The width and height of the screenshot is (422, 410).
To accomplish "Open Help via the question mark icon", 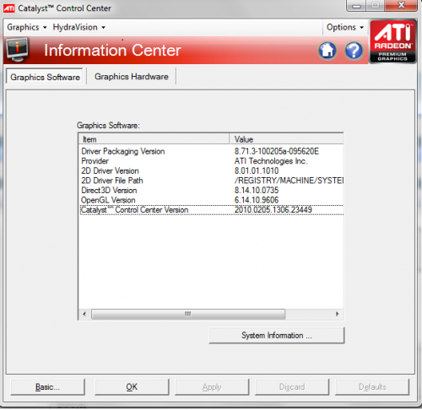I will pyautogui.click(x=354, y=51).
